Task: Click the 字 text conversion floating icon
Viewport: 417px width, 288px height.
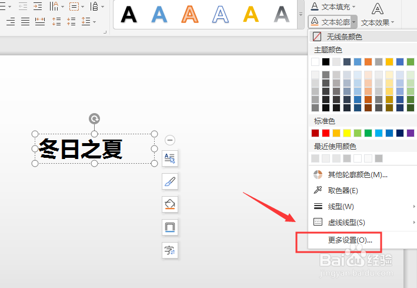Action: tap(170, 250)
